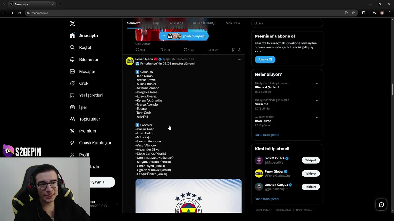Screen dimensions: 394x221
Task: Open Profil person icon
Action: pyautogui.click(x=72, y=155)
